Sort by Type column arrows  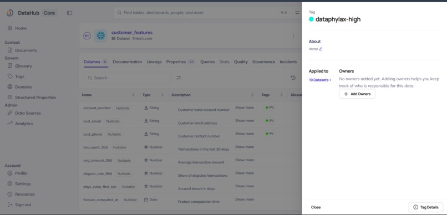[x=162, y=95]
